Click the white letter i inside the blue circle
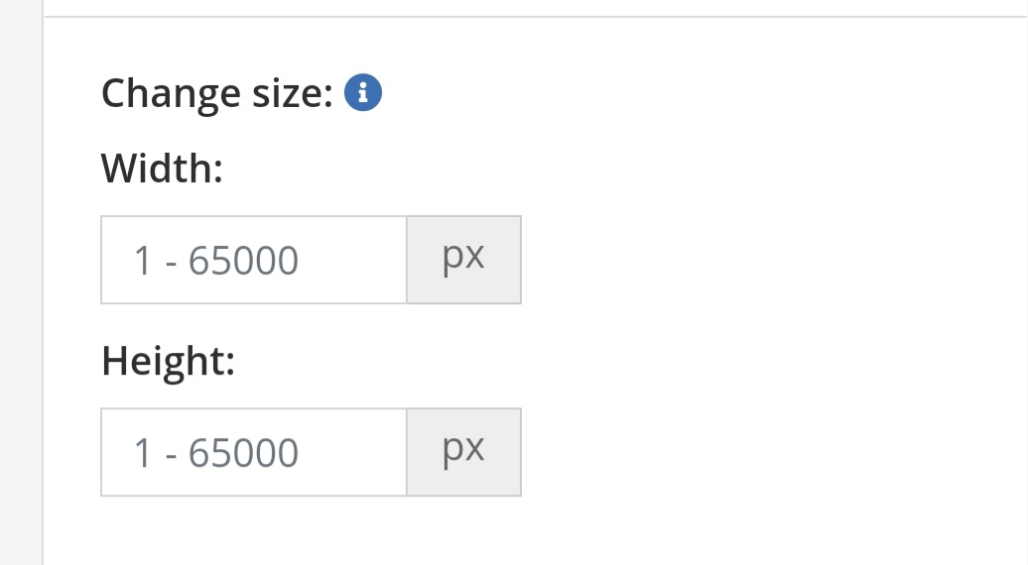The width and height of the screenshot is (1028, 565). click(362, 92)
